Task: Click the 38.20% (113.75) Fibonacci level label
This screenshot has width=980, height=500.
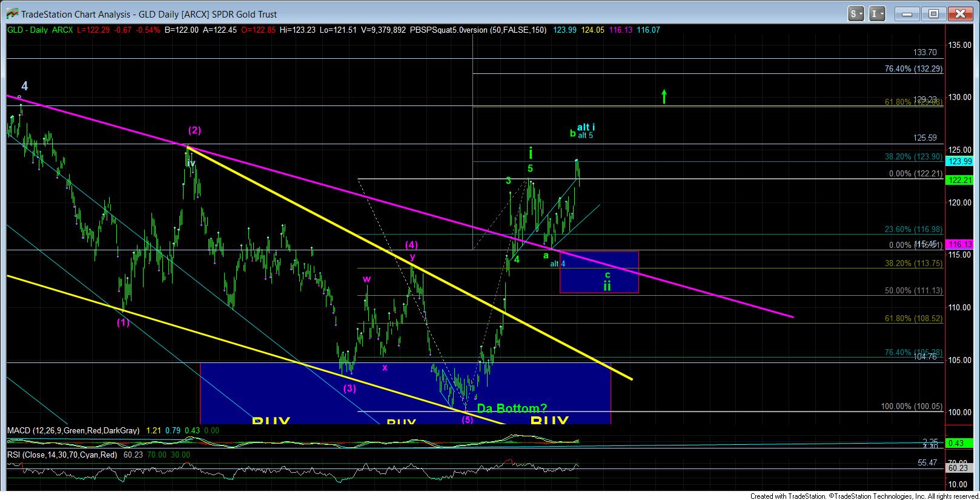Action: pyautogui.click(x=913, y=264)
